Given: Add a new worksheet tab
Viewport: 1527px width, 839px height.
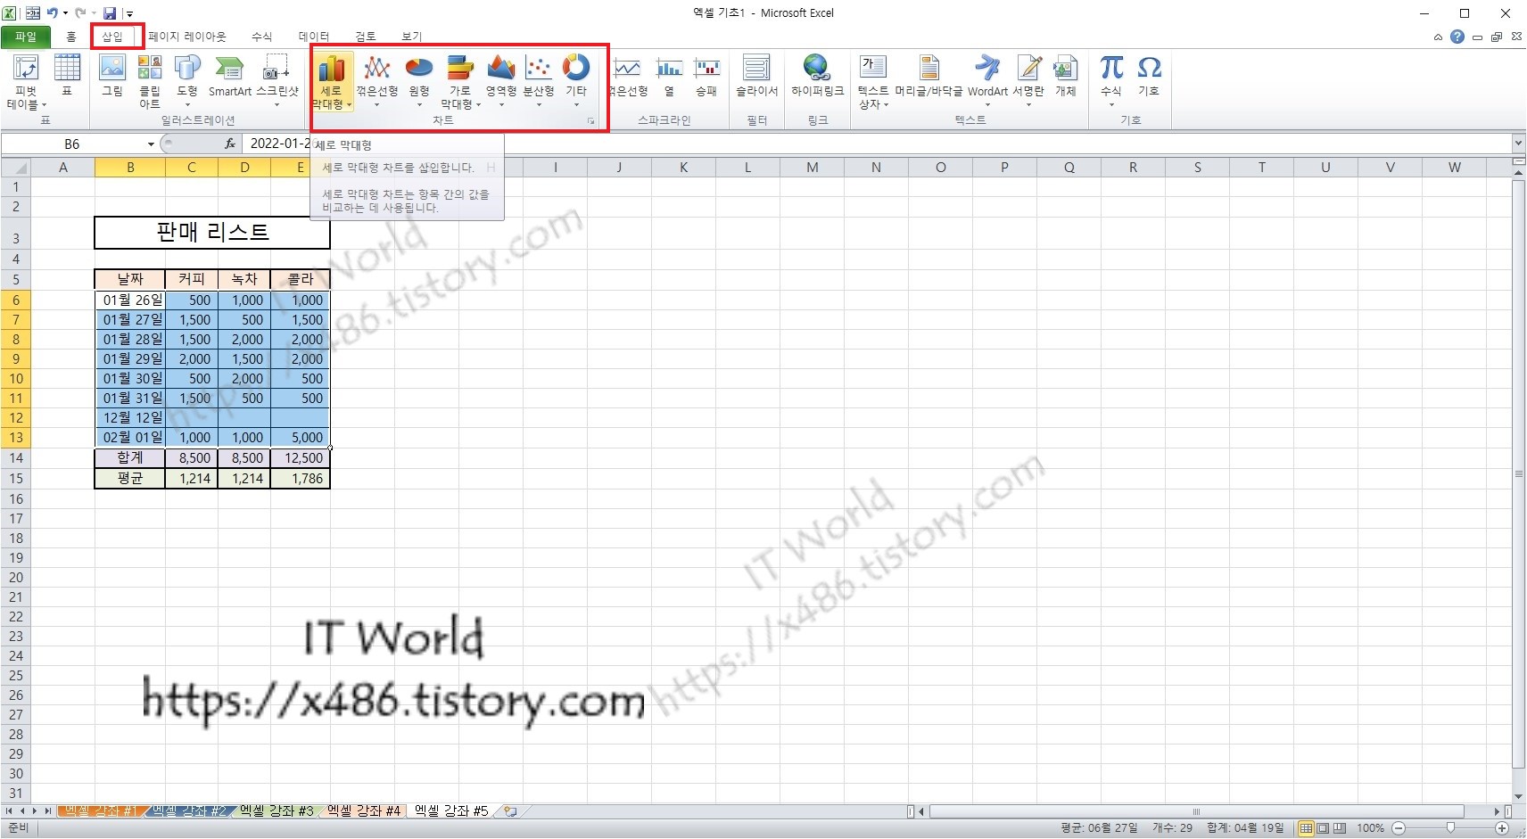Looking at the screenshot, I should point(511,811).
